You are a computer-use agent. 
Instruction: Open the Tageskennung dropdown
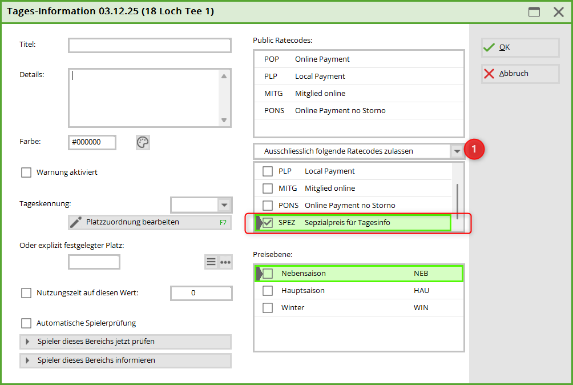[x=224, y=204]
